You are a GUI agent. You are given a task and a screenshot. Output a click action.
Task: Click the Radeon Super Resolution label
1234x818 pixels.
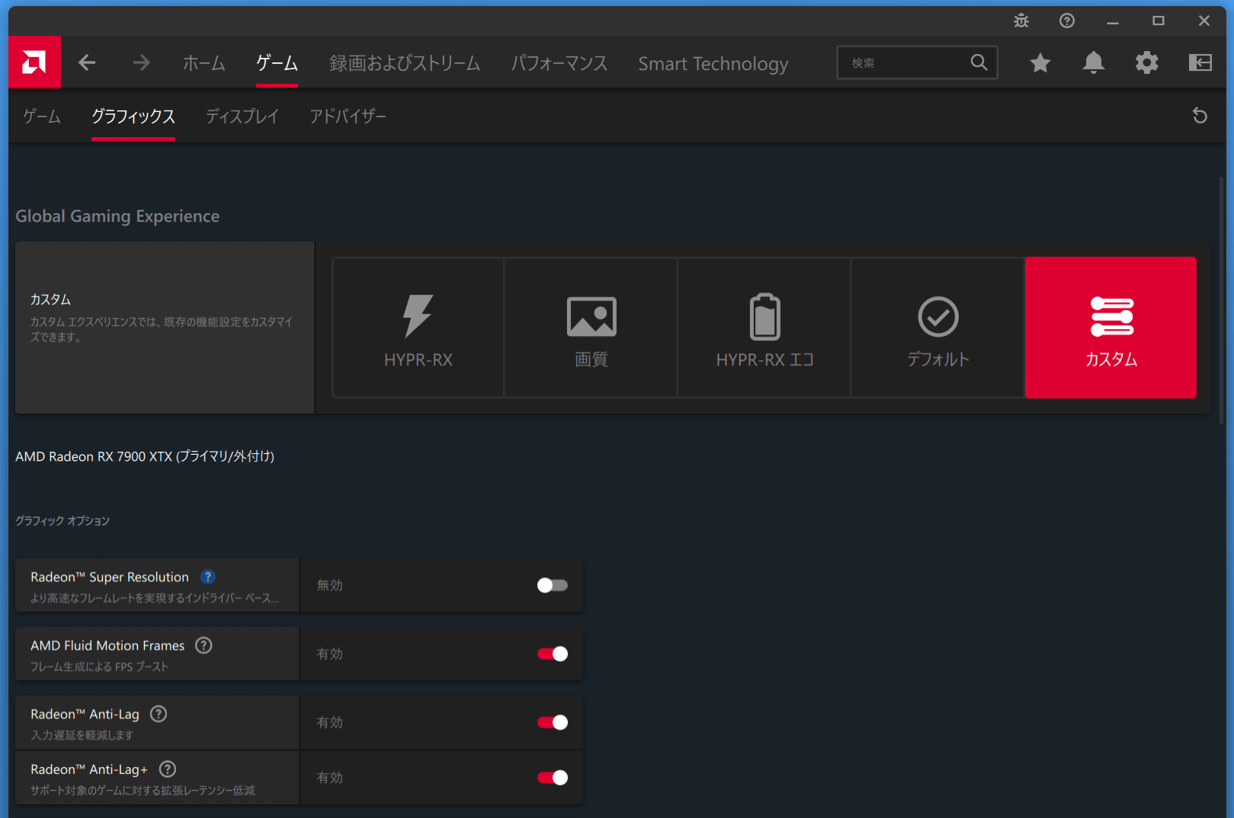click(x=110, y=577)
